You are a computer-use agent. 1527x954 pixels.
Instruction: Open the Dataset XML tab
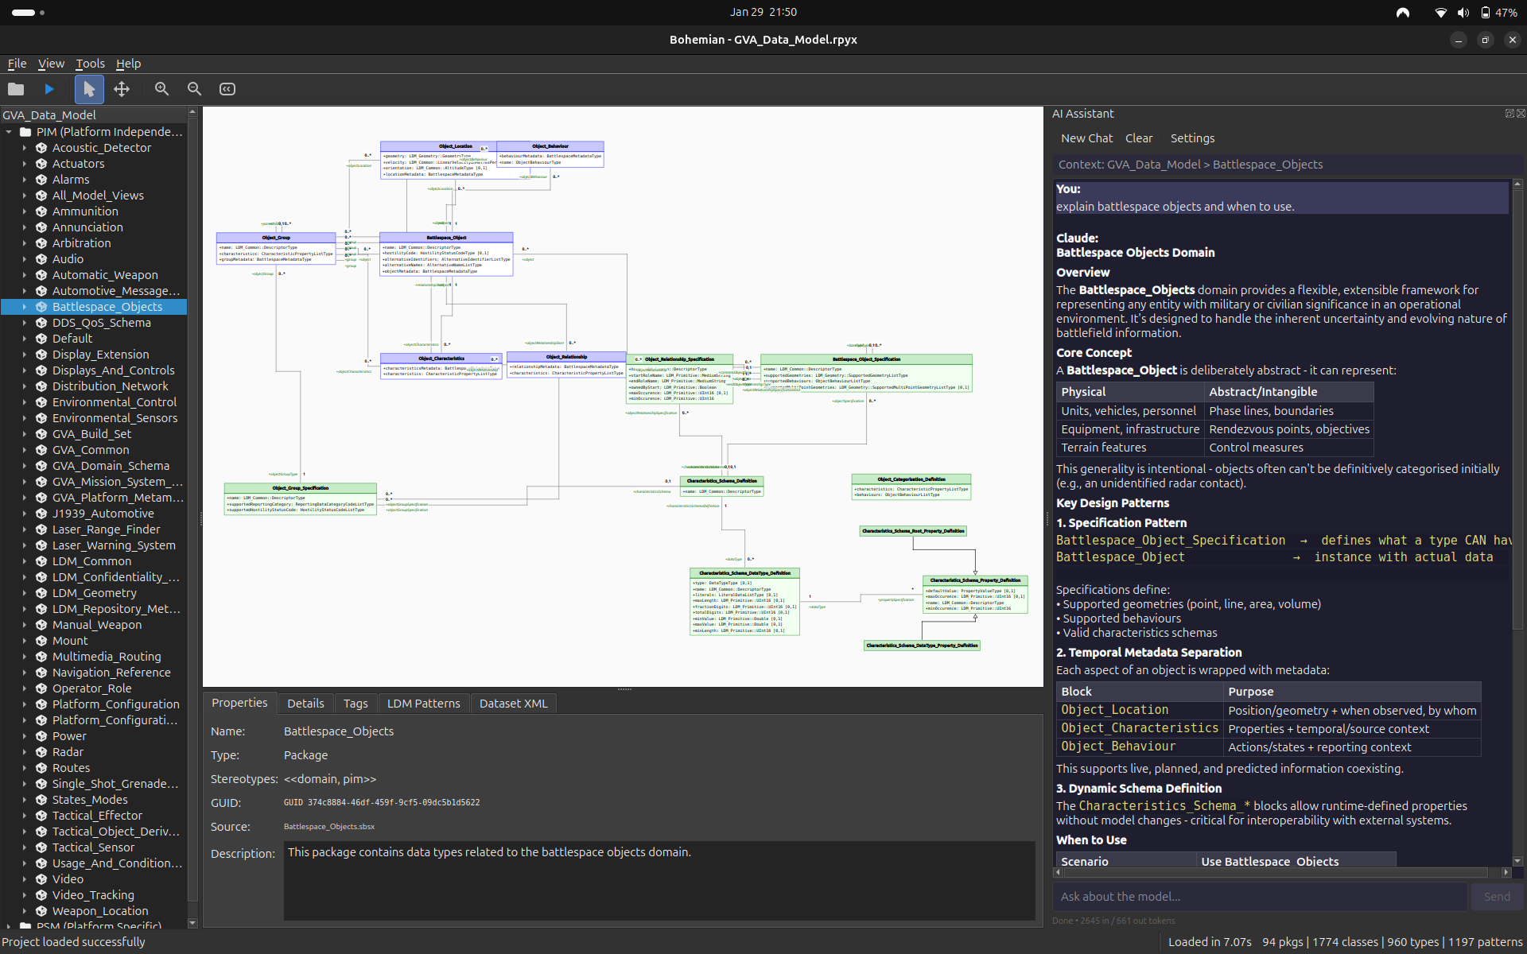(x=513, y=704)
